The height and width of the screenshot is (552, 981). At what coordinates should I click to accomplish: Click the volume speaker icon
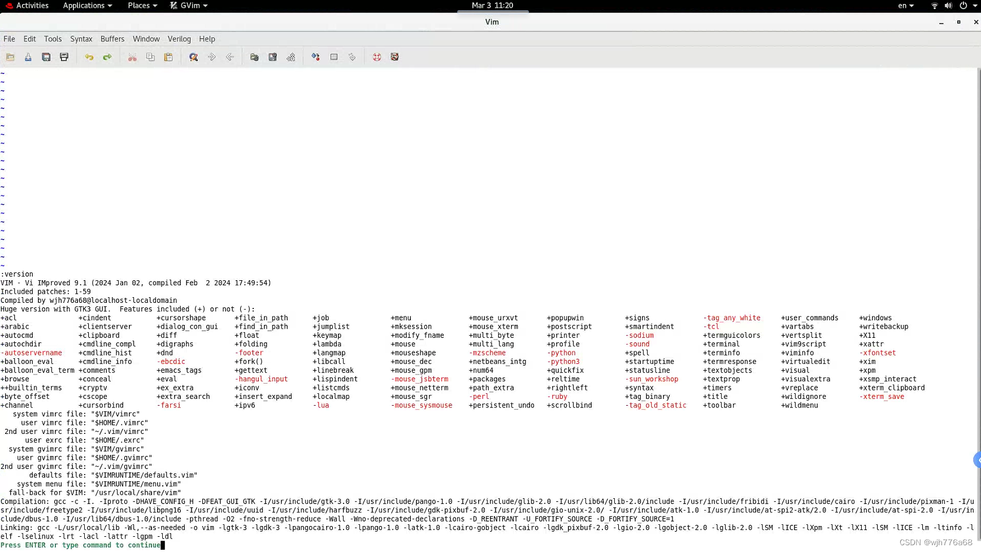[948, 6]
